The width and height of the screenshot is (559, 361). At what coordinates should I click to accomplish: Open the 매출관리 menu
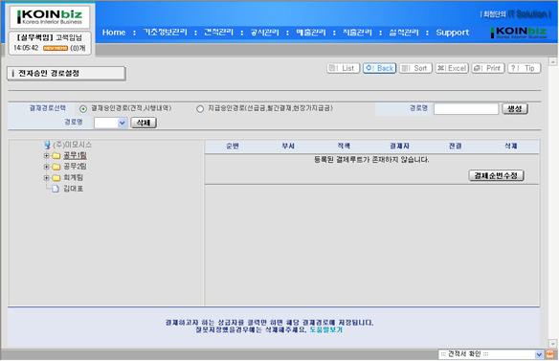click(x=311, y=33)
